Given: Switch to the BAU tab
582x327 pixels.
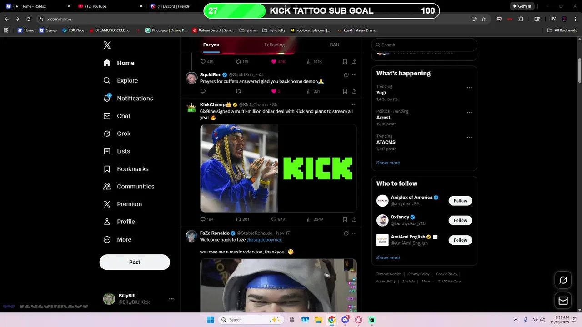Looking at the screenshot, I should point(335,45).
